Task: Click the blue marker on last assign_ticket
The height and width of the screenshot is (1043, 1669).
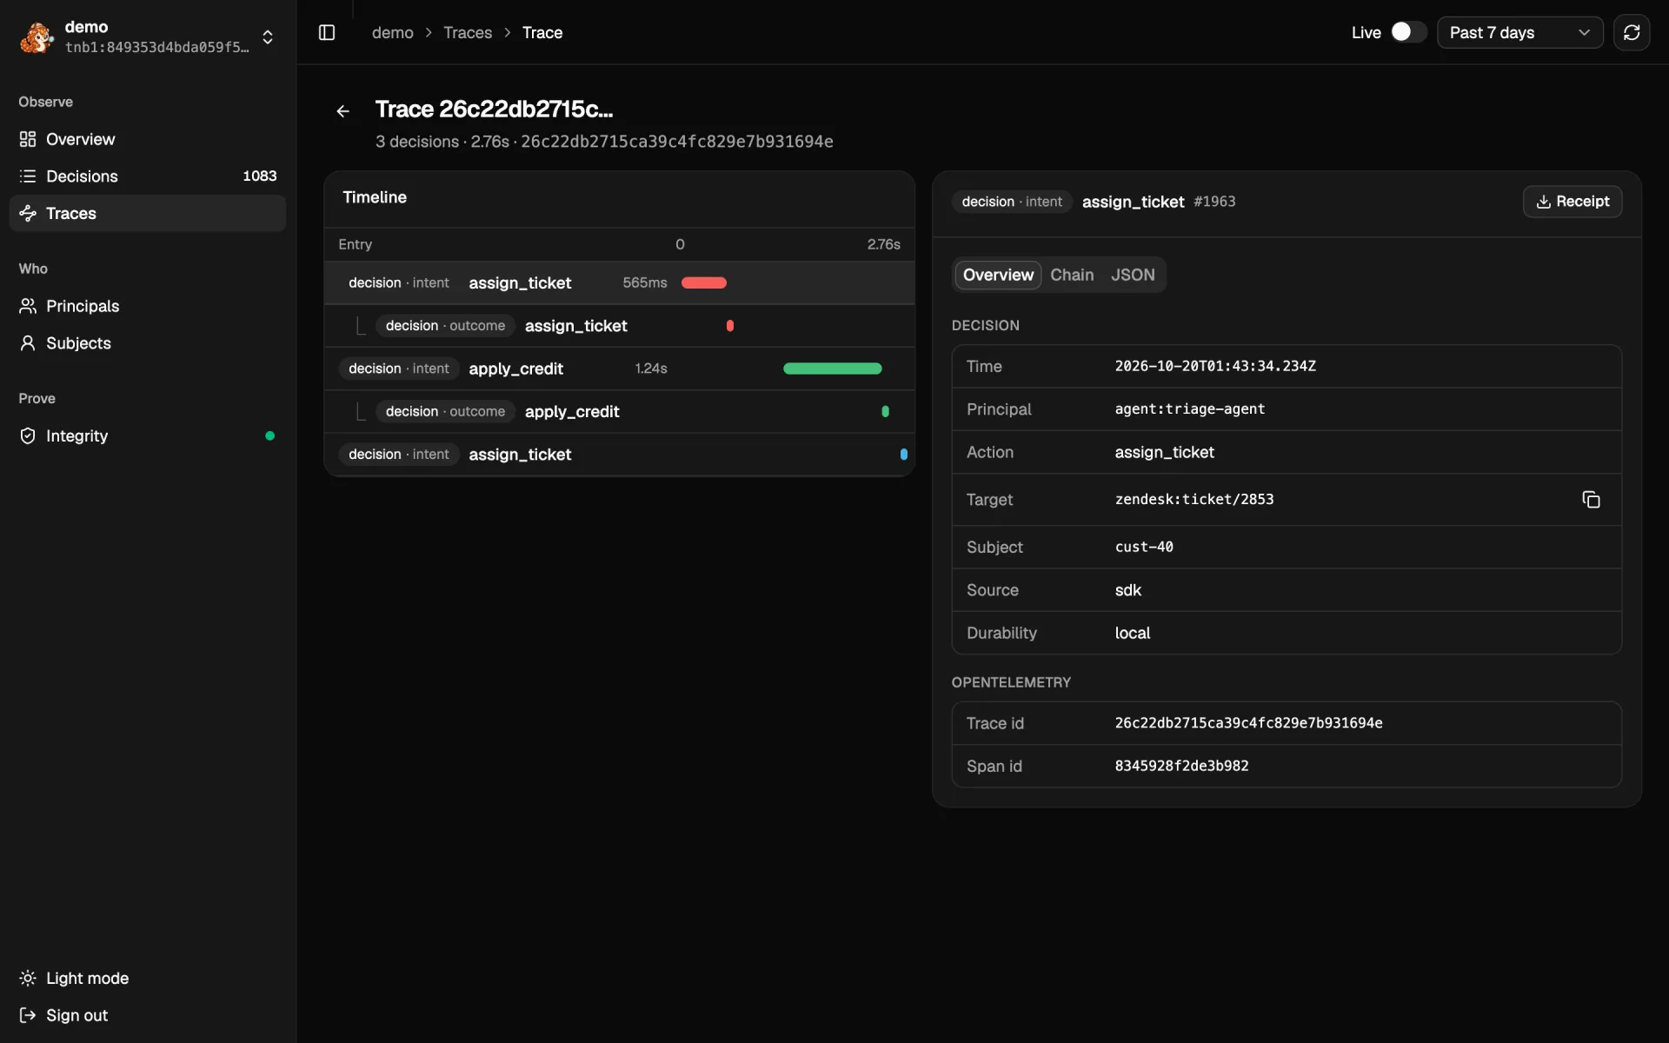Action: tap(904, 455)
